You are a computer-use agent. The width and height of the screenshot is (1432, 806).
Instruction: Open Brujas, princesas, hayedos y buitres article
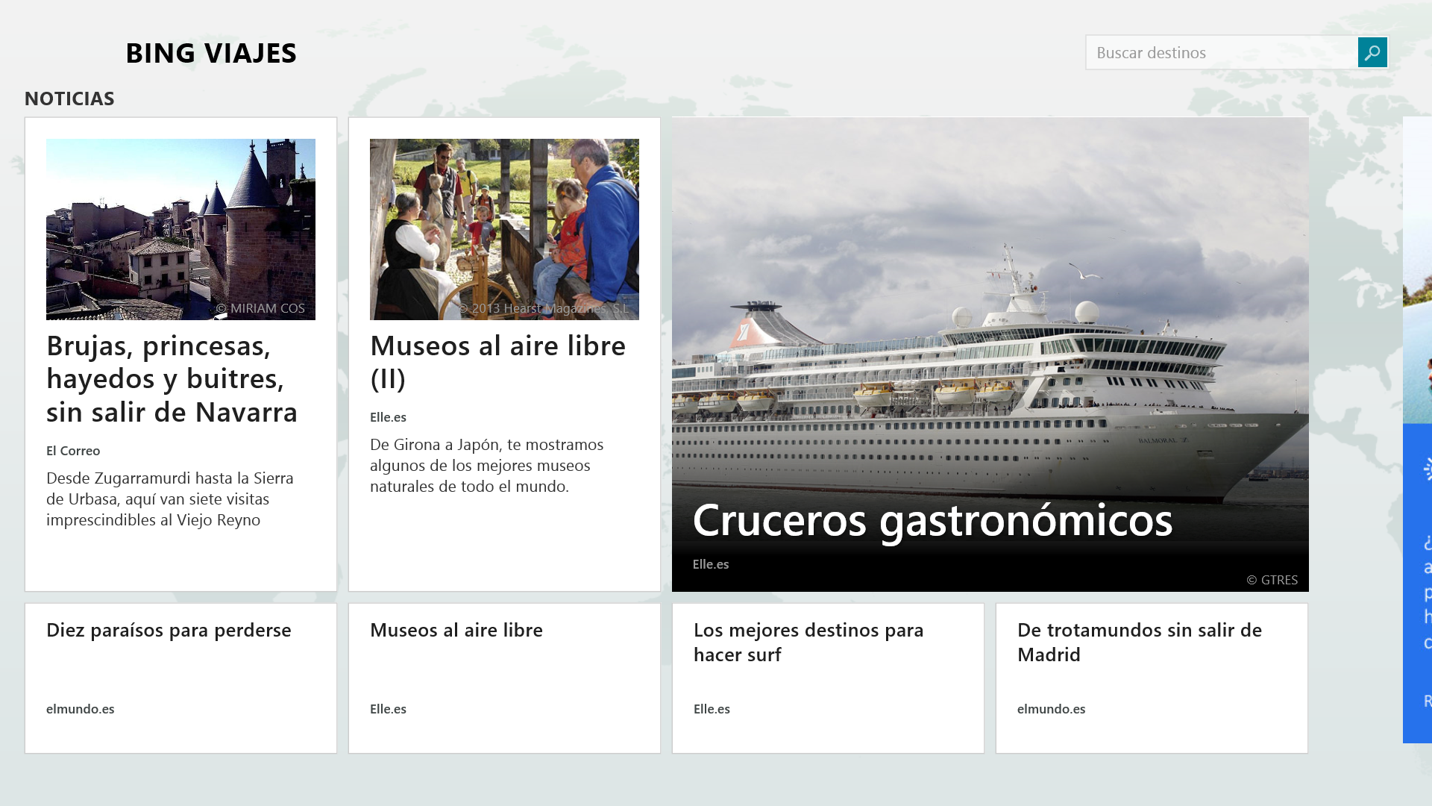[172, 378]
